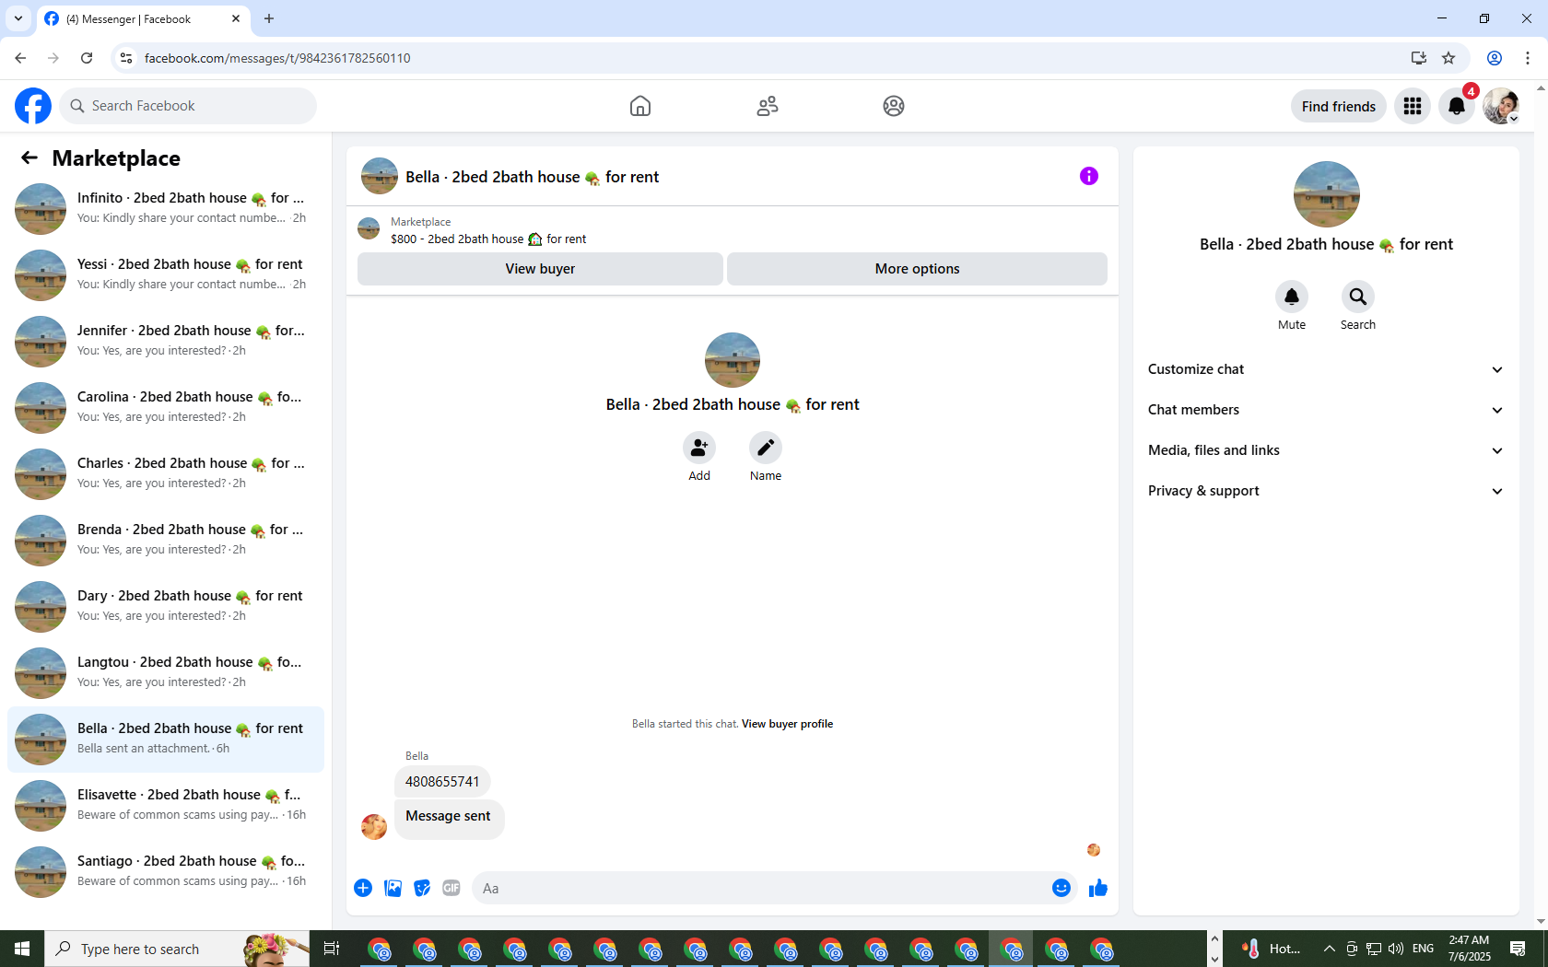Install app icon in address bar
This screenshot has width=1548, height=967.
pos(1419,58)
